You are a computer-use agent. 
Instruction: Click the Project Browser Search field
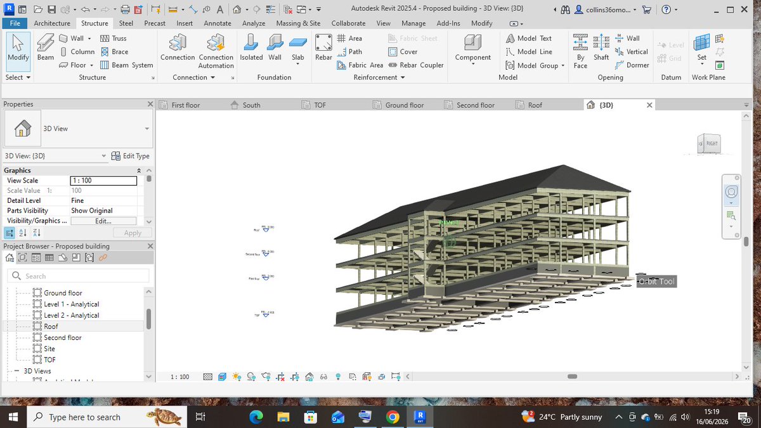(x=79, y=276)
